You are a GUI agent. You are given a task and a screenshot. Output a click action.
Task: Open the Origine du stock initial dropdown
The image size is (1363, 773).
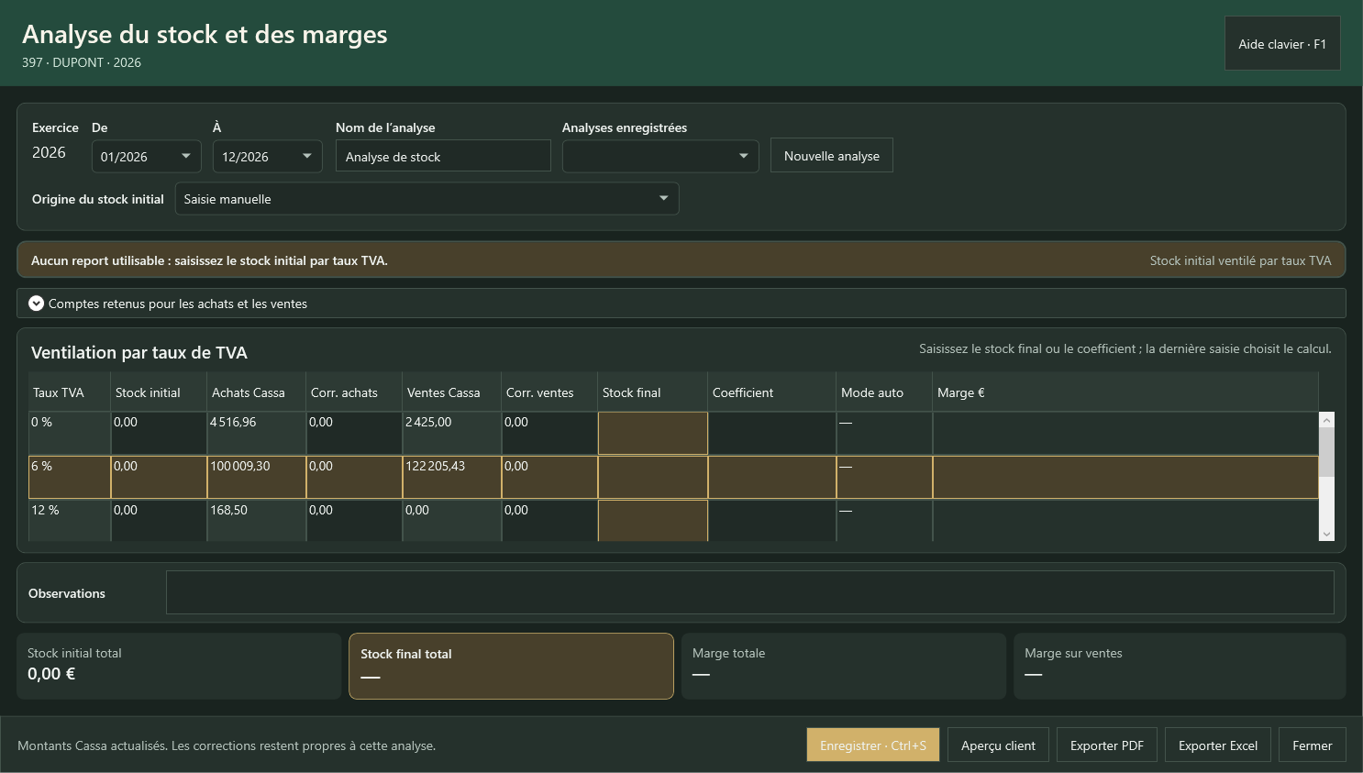point(427,199)
